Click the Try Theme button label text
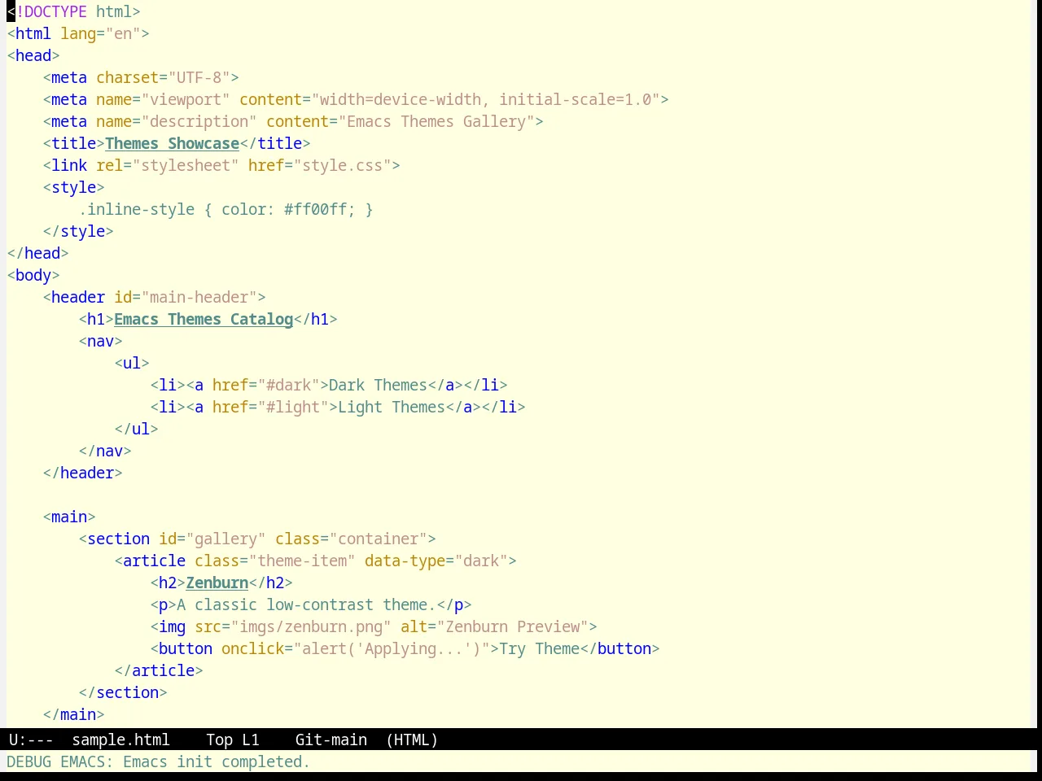 pos(539,648)
